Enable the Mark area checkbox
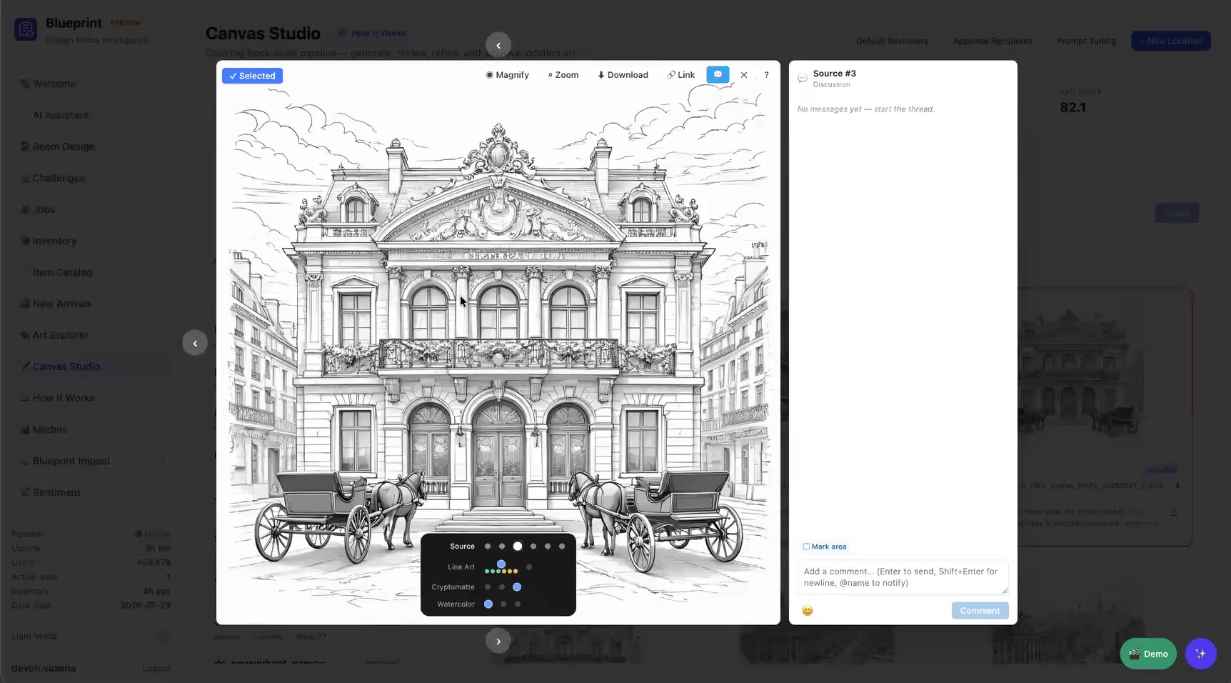Image resolution: width=1231 pixels, height=683 pixels. (806, 547)
